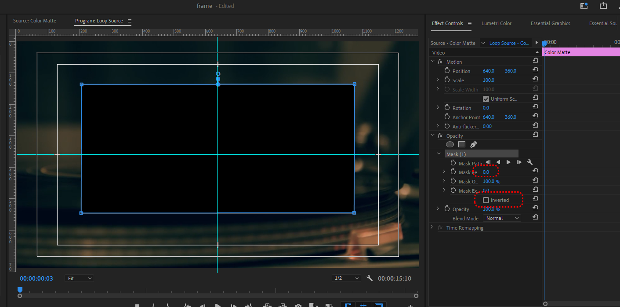Open Program monitor settings wrench
The width and height of the screenshot is (620, 307).
[x=370, y=278]
